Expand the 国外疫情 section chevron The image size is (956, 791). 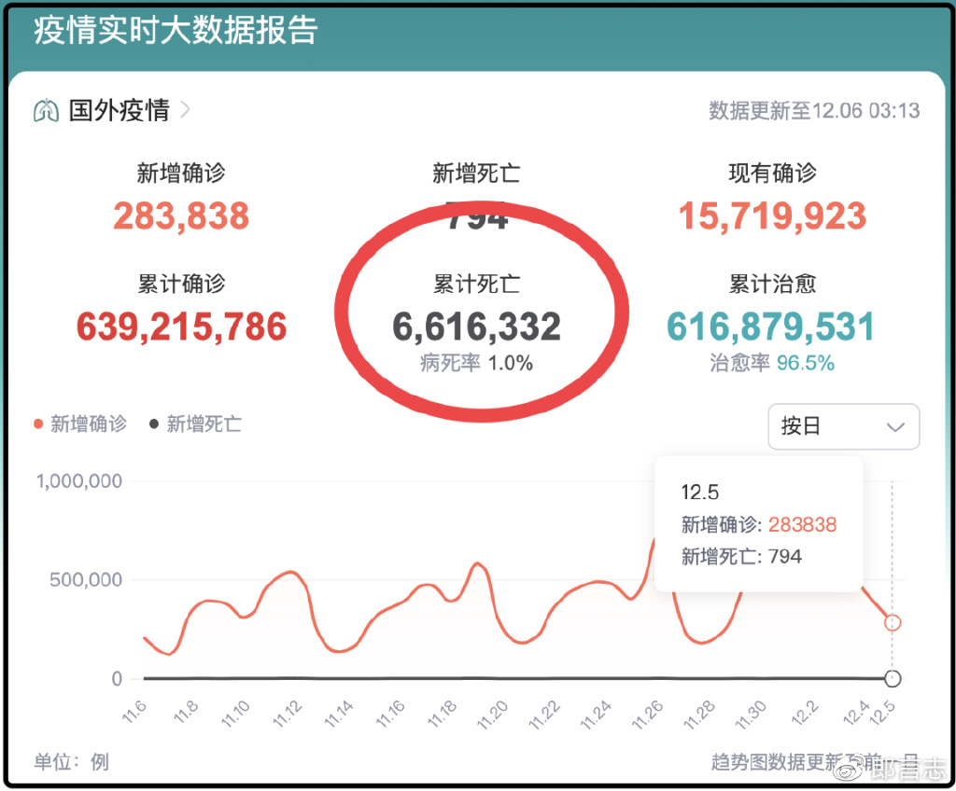coord(185,109)
